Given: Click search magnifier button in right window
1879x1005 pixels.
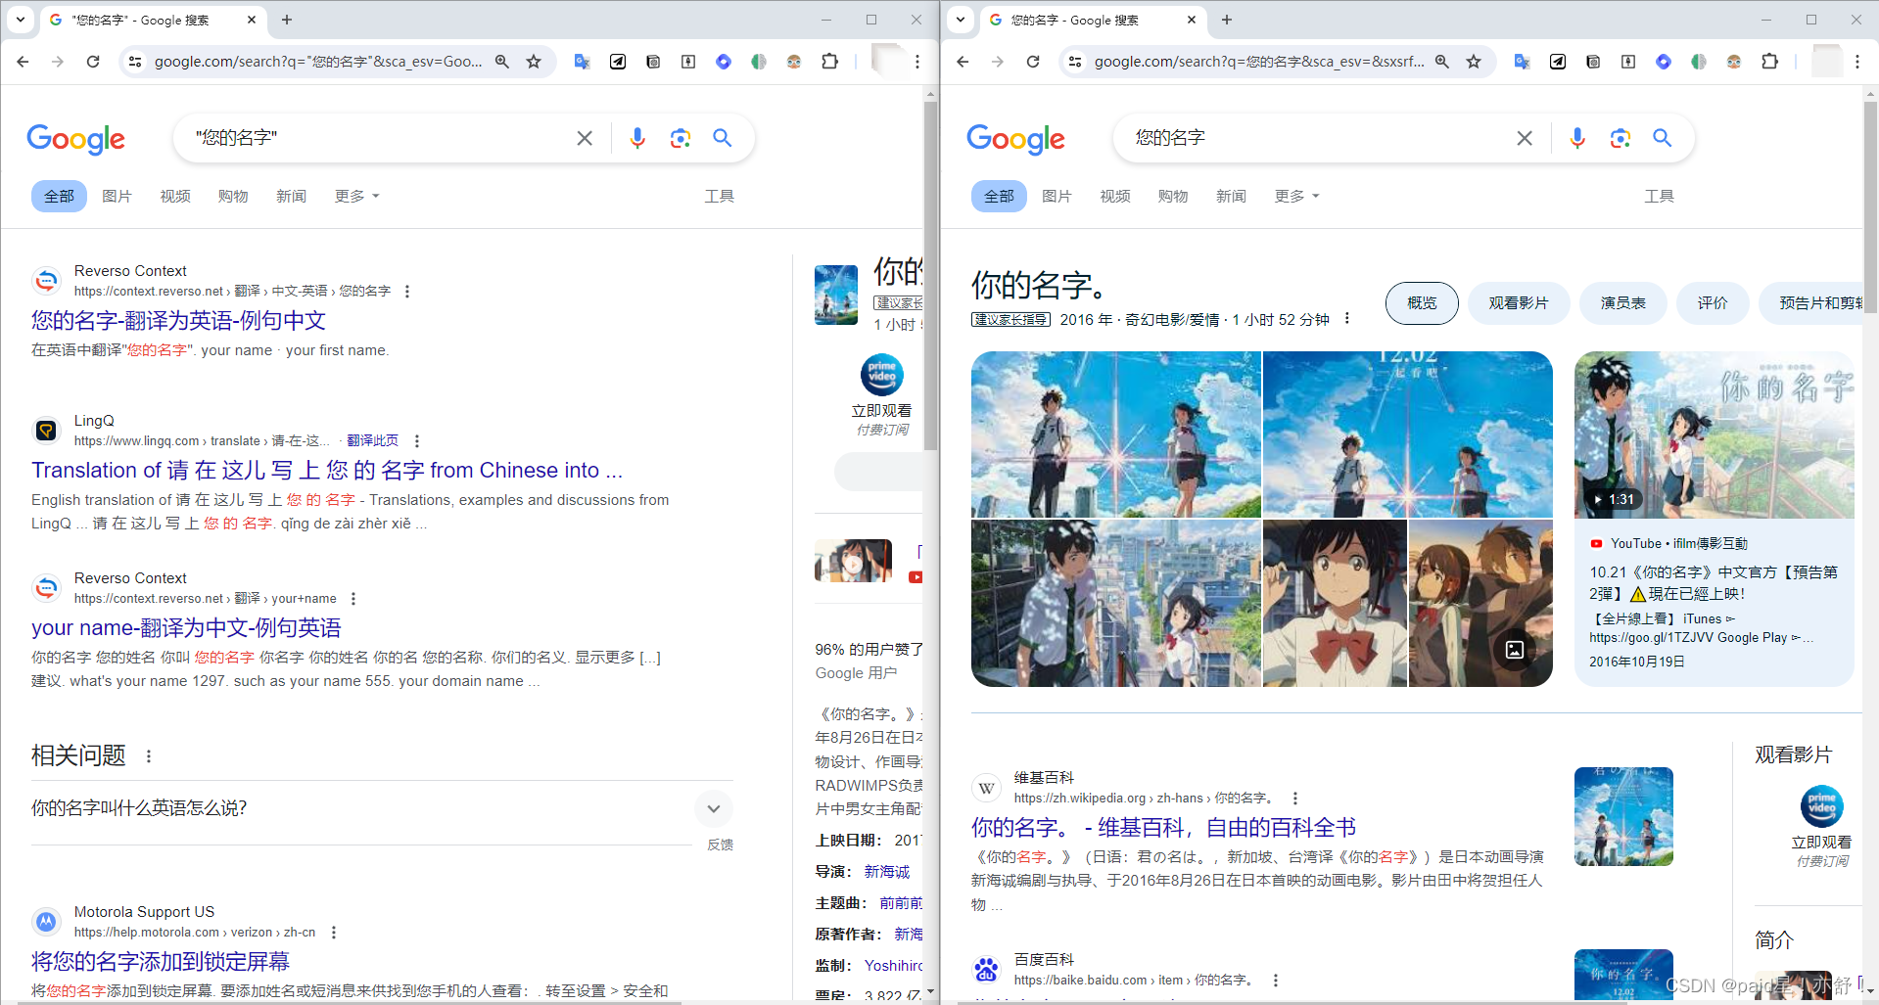Looking at the screenshot, I should tap(1663, 138).
